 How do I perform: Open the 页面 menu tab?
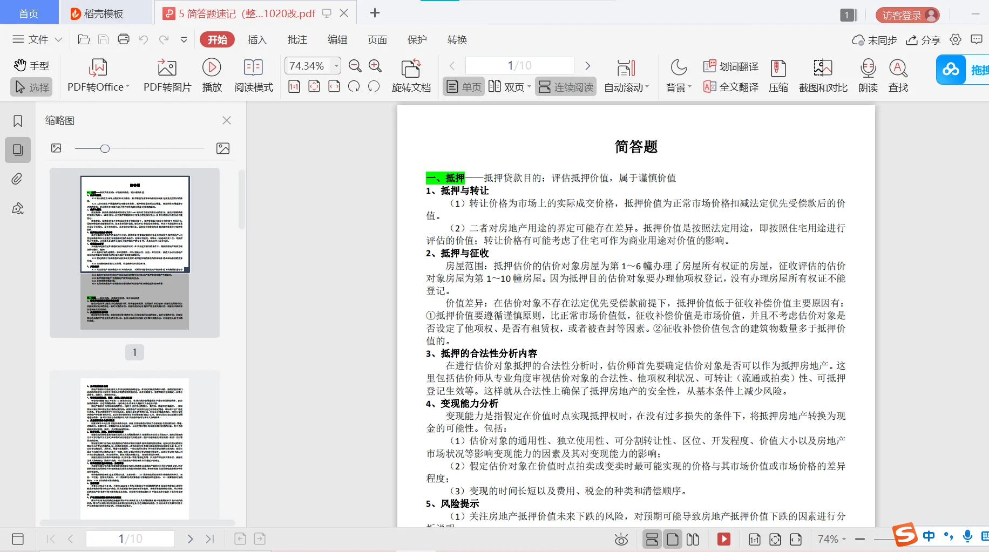pos(377,39)
